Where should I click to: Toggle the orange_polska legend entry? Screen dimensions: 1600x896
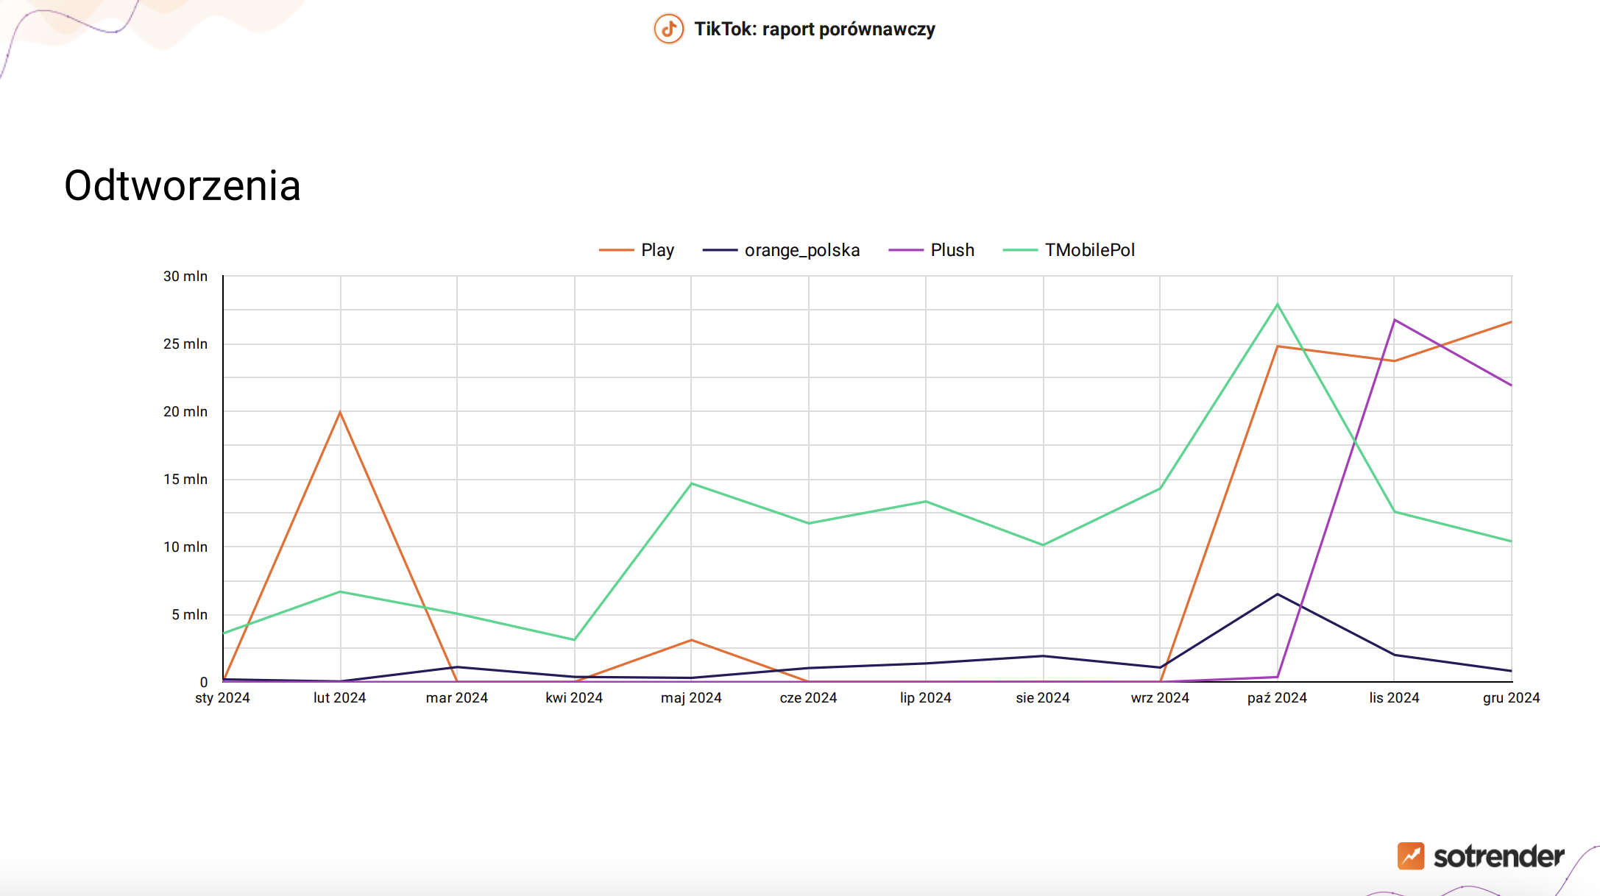(801, 250)
